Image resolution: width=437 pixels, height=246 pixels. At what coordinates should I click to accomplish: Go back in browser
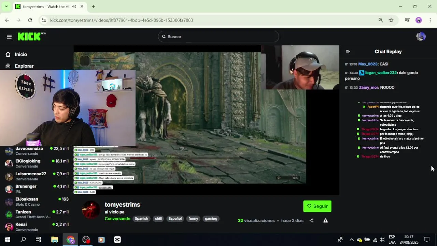pyautogui.click(x=7, y=20)
